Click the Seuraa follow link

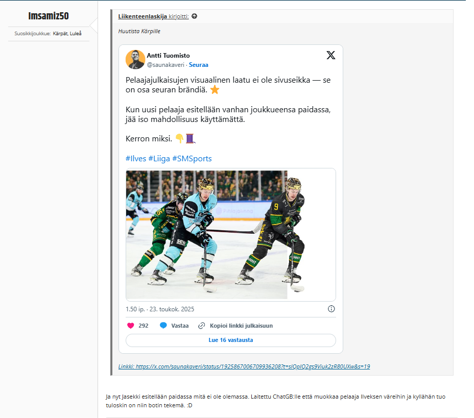pos(199,65)
